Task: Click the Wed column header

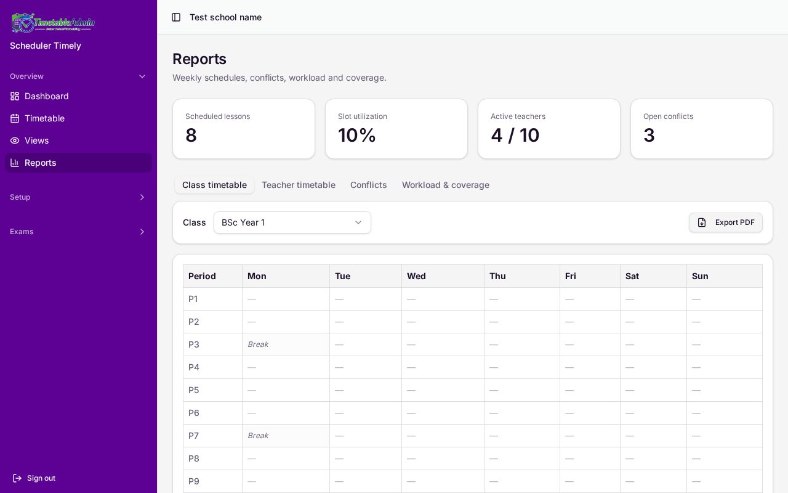Action: (443, 276)
